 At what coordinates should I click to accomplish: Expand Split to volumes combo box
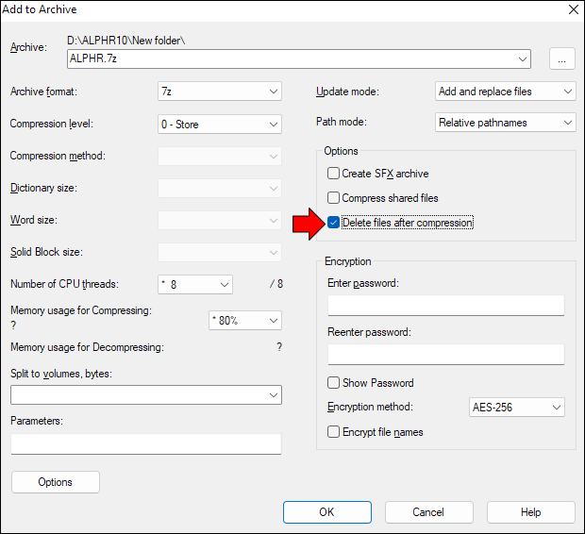coord(146,394)
